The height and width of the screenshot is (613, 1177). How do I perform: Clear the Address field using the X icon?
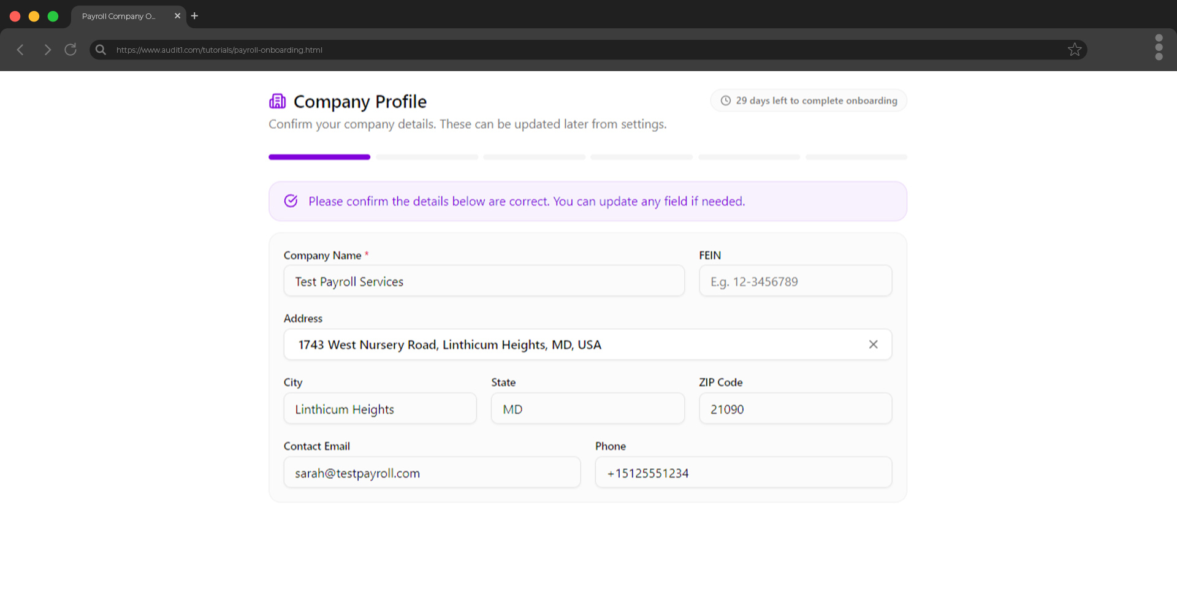873,344
